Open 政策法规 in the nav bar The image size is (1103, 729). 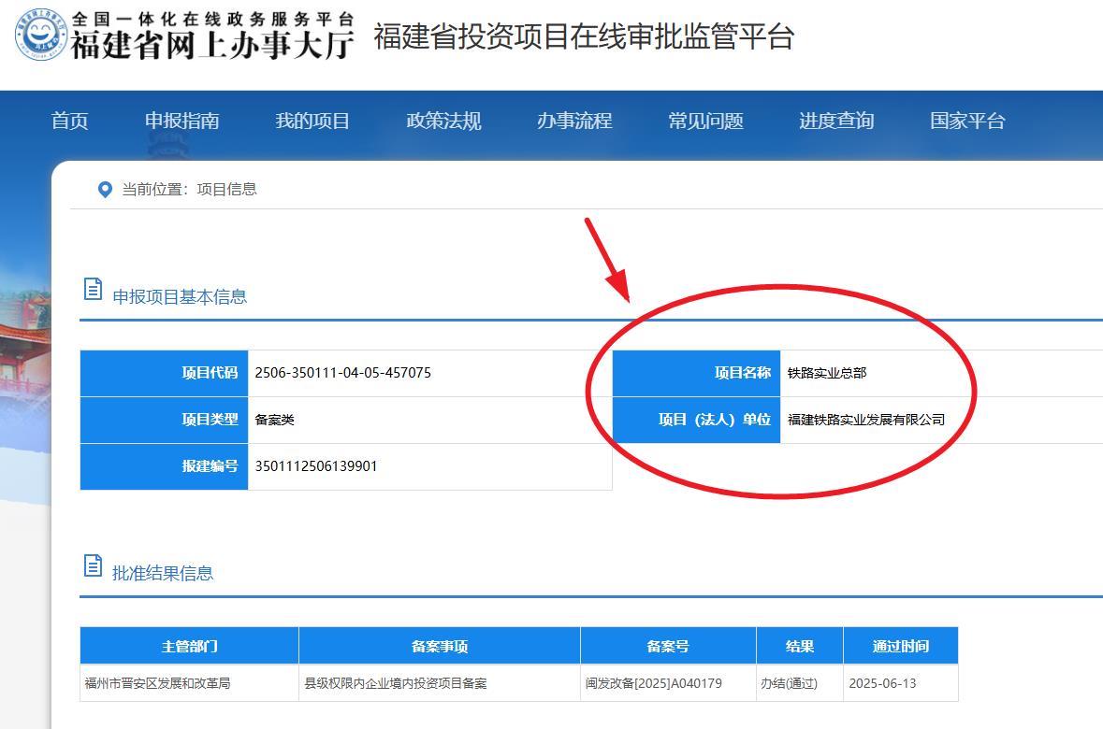pos(443,121)
